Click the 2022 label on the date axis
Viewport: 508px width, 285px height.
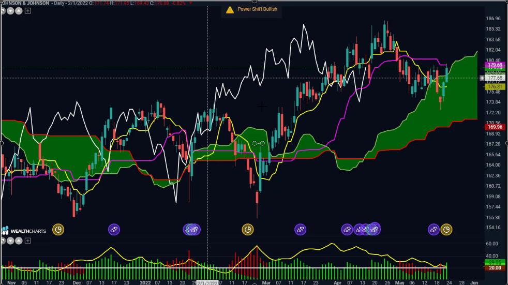click(145, 283)
